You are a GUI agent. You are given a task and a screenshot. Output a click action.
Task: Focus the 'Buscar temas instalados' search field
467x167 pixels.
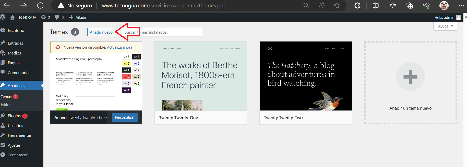(162, 32)
